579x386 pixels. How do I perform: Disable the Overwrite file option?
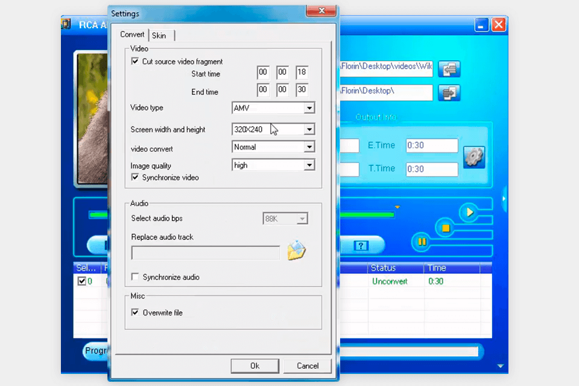[136, 312]
